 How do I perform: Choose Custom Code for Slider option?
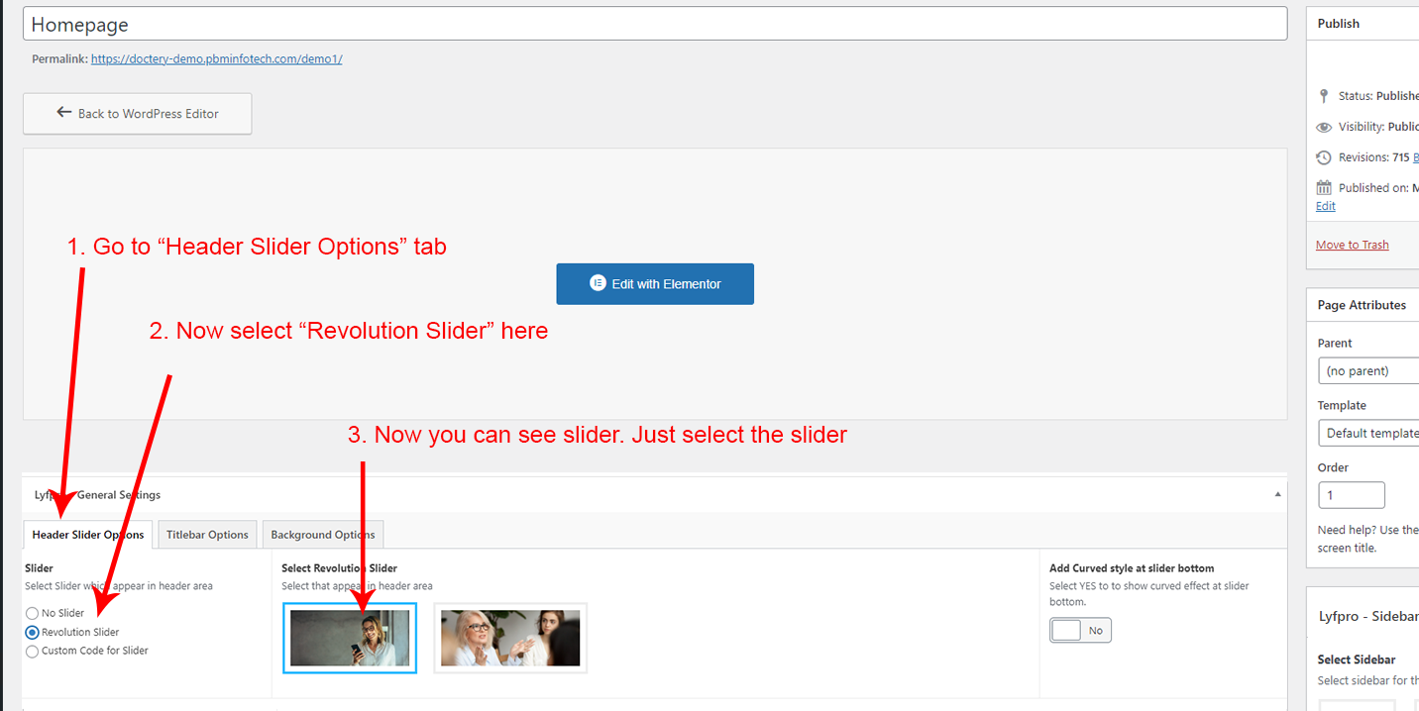[33, 651]
